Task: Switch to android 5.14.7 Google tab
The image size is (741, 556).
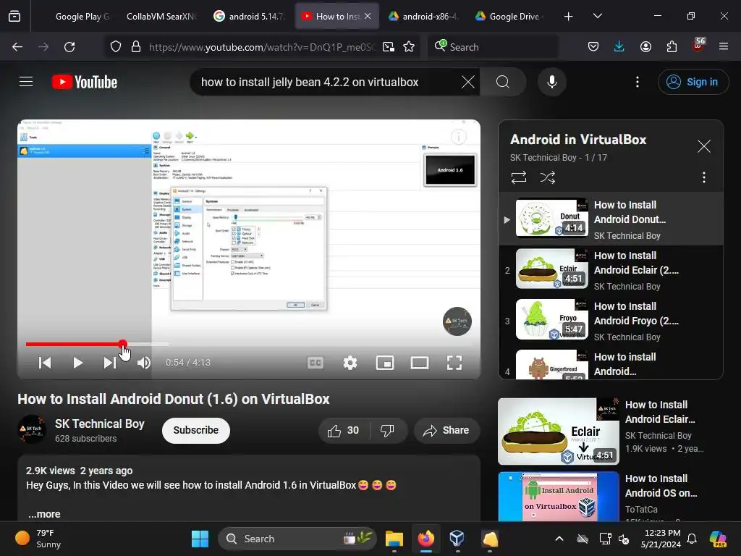Action: click(250, 16)
